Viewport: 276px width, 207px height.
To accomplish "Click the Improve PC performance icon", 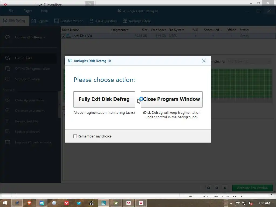I will [x=7, y=142].
